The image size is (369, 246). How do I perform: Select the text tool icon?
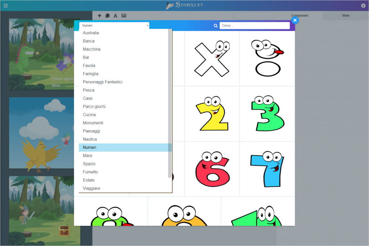(x=115, y=15)
